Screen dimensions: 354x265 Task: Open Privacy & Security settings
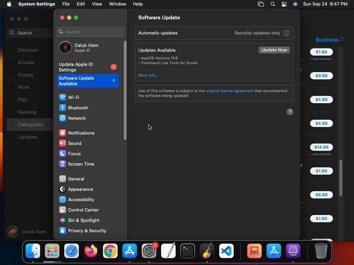click(x=82, y=231)
